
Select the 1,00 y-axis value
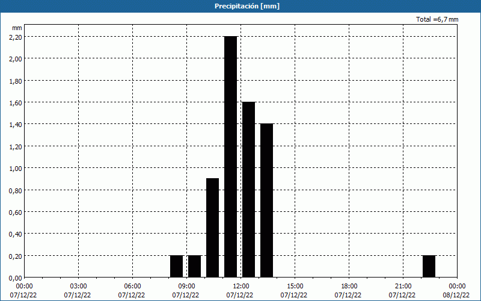tap(16, 169)
